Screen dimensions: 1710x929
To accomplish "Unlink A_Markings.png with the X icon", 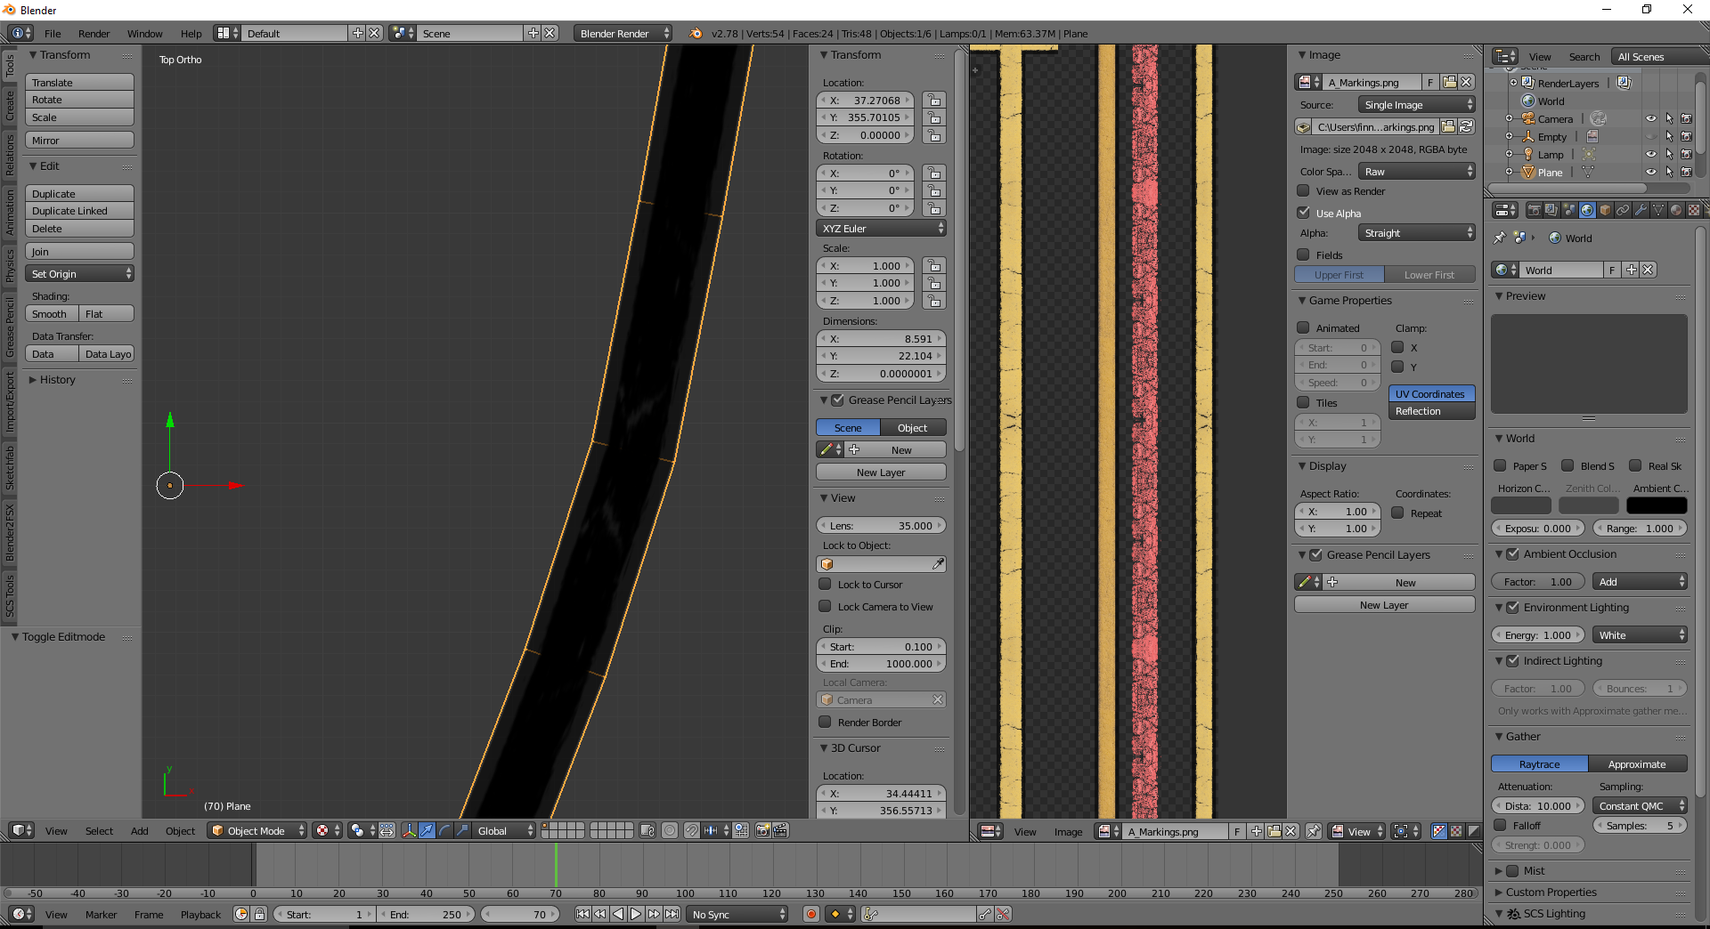I will point(1468,82).
